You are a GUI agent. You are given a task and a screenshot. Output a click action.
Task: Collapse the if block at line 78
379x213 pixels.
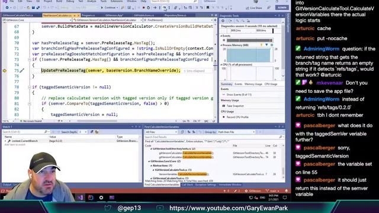(29, 87)
